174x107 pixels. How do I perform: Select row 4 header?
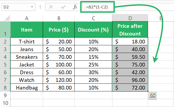(x=5, y=57)
